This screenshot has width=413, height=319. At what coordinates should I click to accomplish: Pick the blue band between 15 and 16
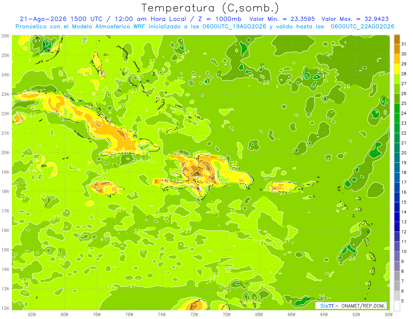[397, 197]
